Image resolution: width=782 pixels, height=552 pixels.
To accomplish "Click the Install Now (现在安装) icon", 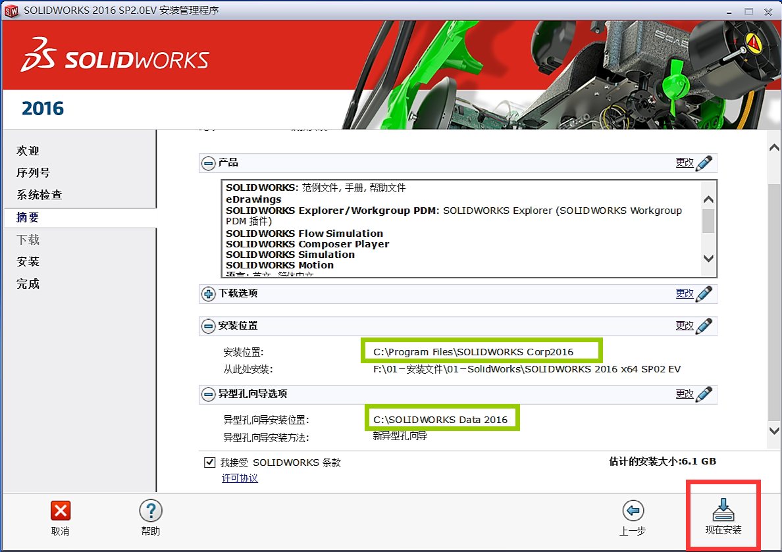I will click(x=723, y=511).
